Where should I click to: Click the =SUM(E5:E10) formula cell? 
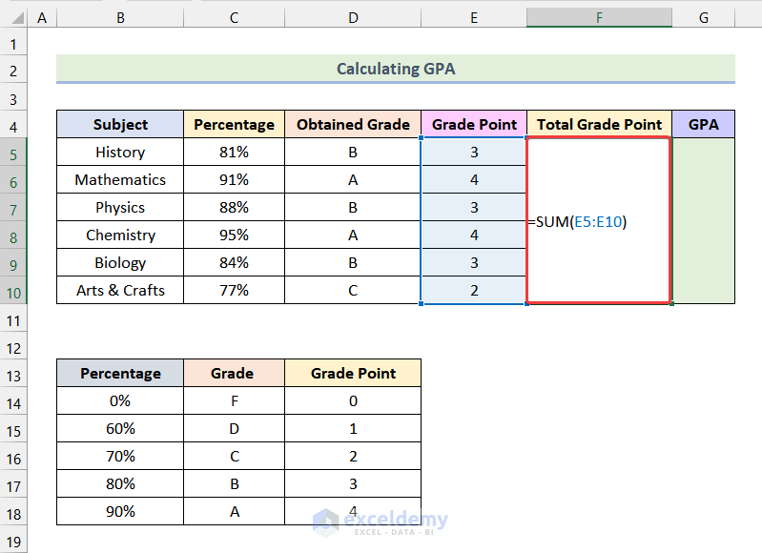pyautogui.click(x=599, y=222)
